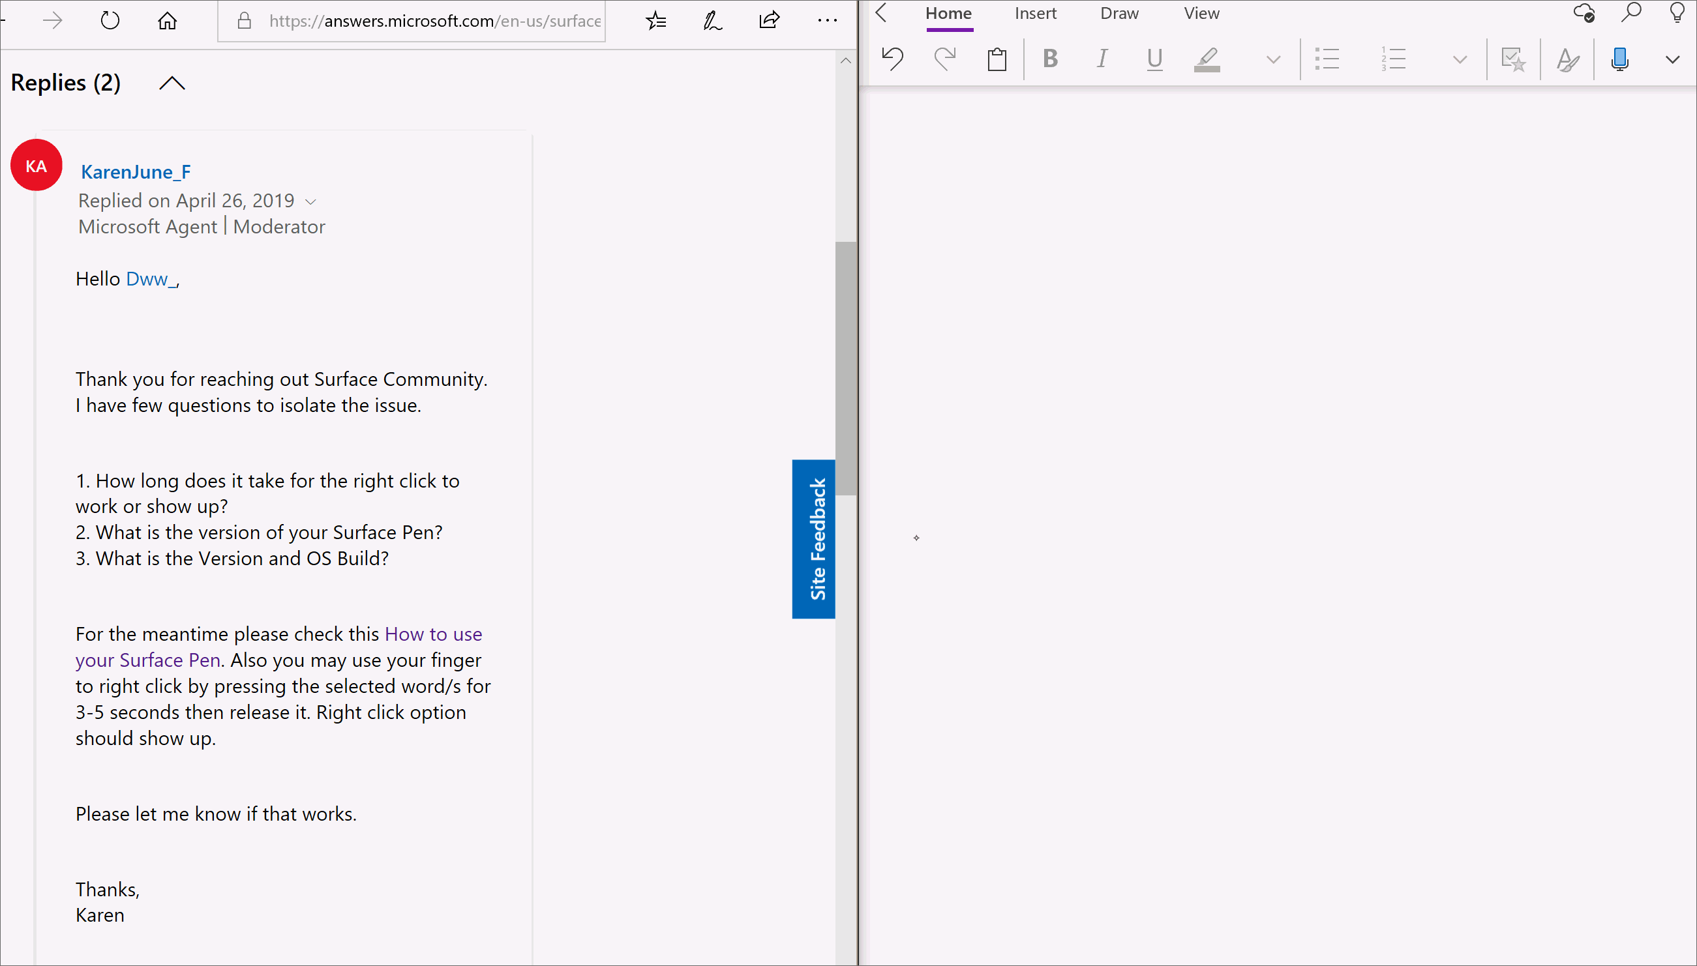Click the Site Feedback button
The image size is (1697, 966).
coord(815,538)
